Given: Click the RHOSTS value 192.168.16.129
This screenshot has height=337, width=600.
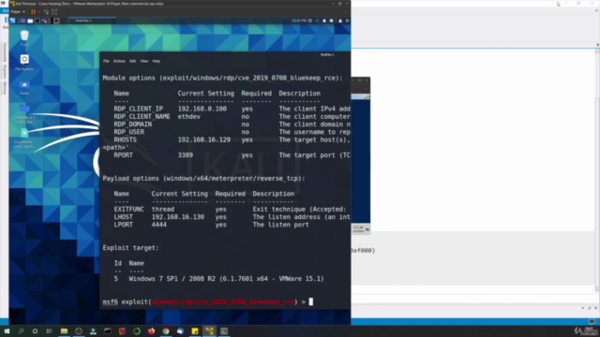Looking at the screenshot, I should pyautogui.click(x=204, y=139).
